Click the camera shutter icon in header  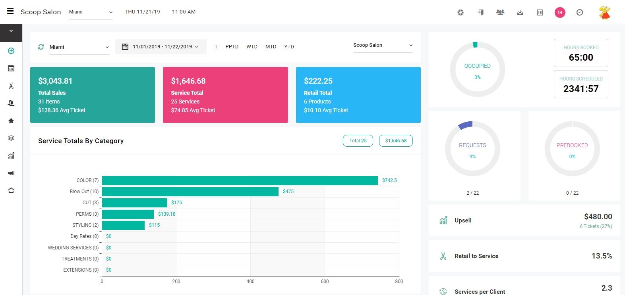point(461,12)
